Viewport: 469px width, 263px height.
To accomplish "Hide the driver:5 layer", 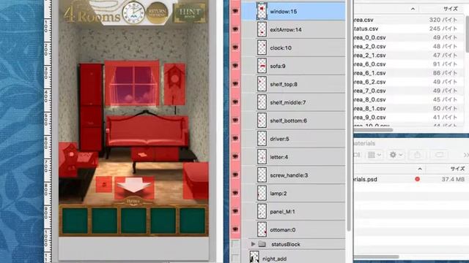I will [235, 138].
